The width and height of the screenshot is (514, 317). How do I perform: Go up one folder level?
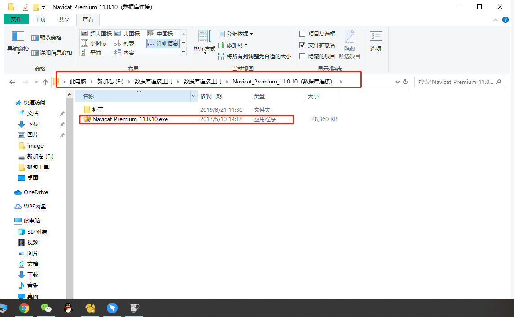(45, 82)
